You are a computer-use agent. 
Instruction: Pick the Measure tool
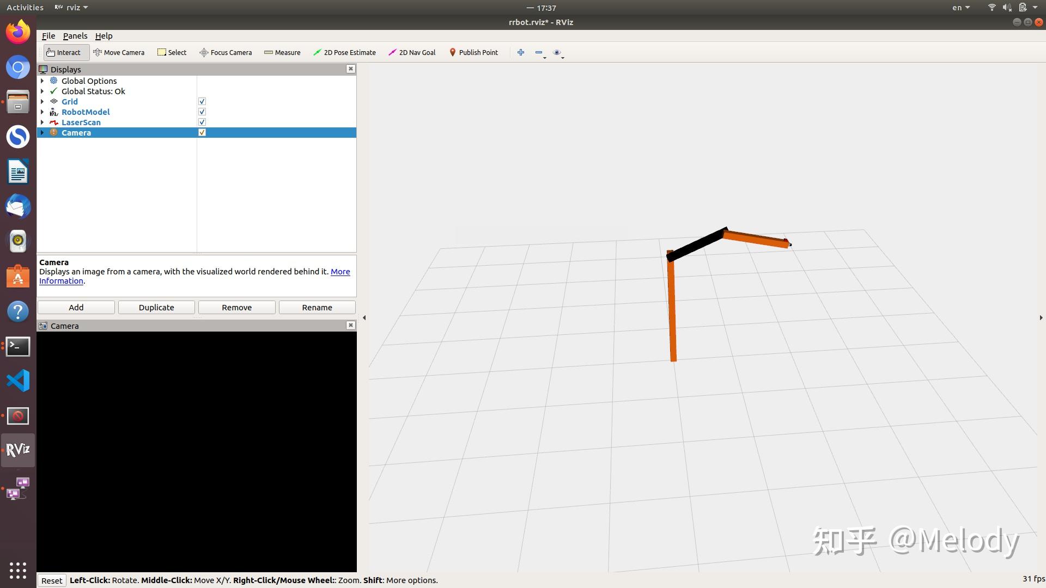tap(282, 52)
